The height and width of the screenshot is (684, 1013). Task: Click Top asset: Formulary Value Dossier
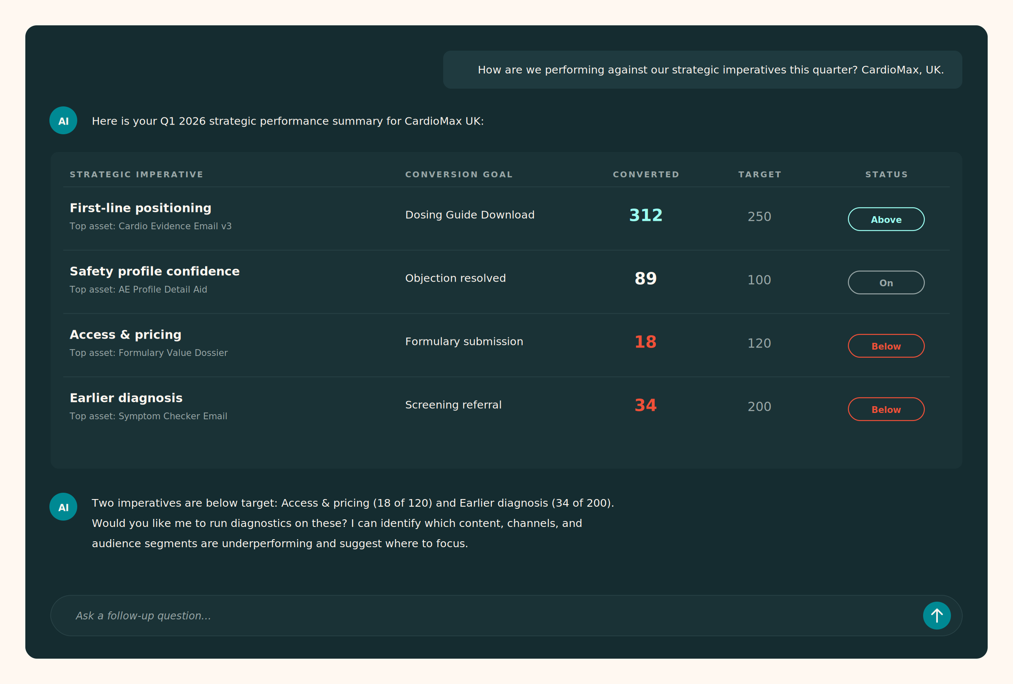pos(149,353)
